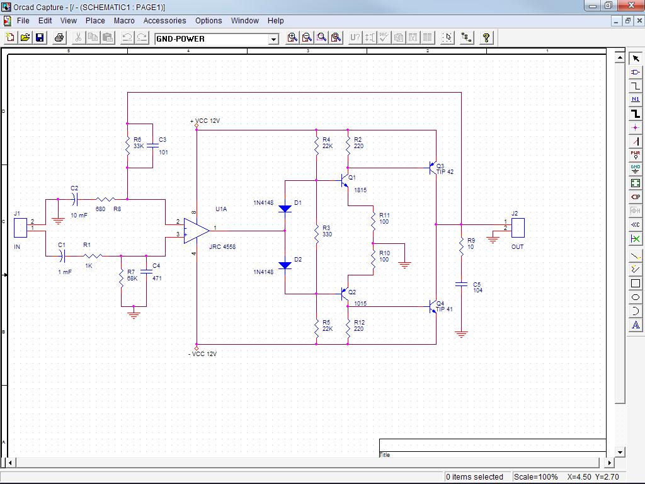
Task: Click the Help question mark button
Action: coord(486,38)
